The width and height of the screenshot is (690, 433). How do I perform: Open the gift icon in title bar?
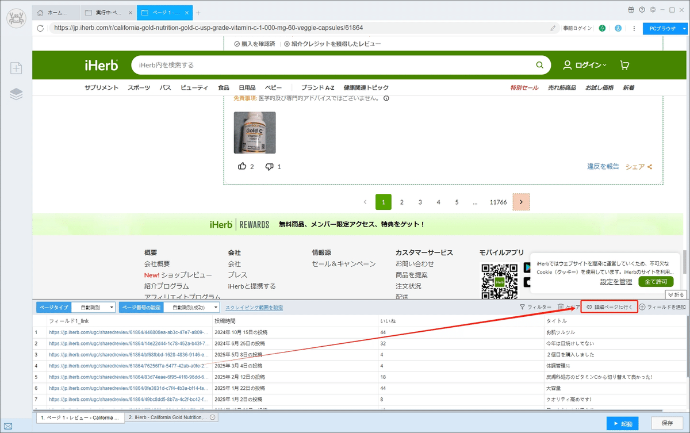click(631, 10)
